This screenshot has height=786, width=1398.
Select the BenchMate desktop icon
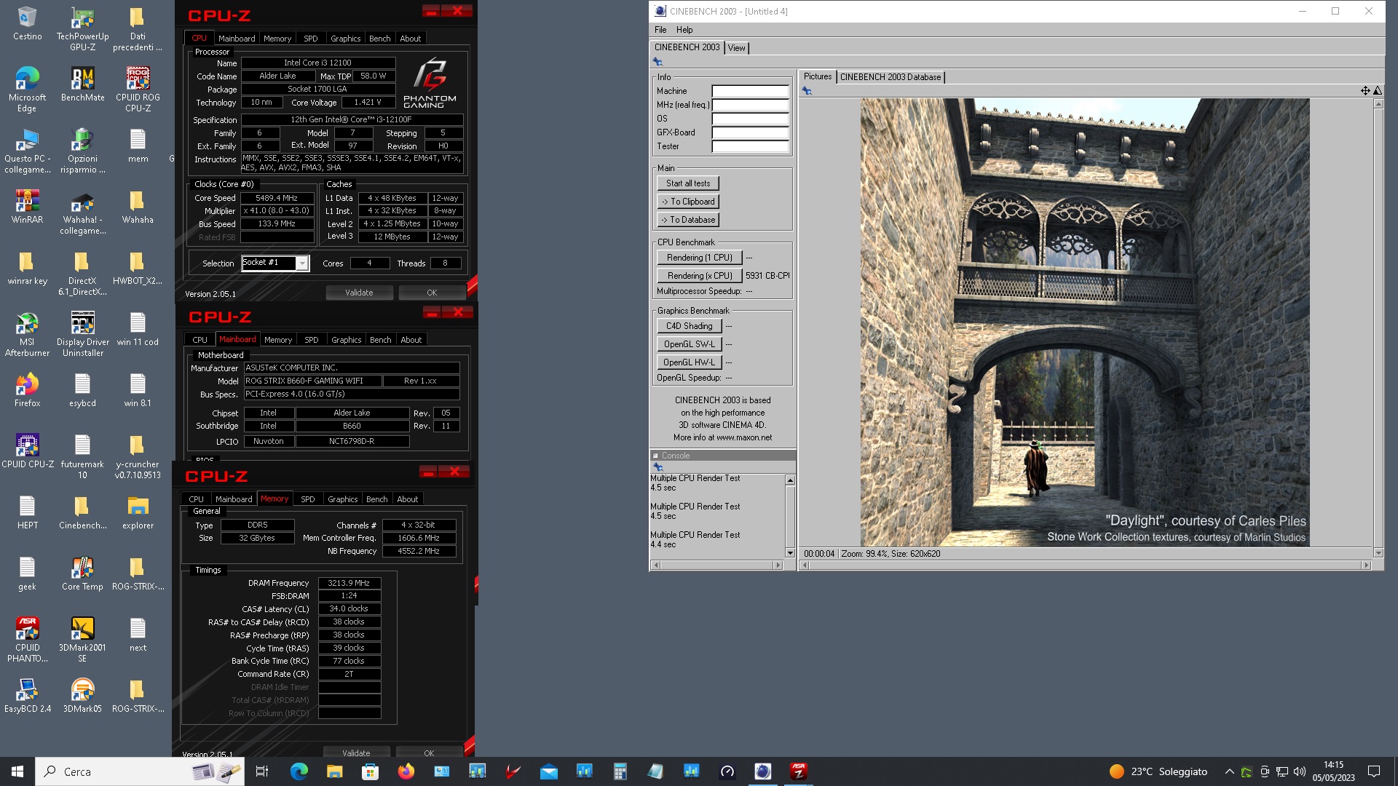click(x=82, y=84)
